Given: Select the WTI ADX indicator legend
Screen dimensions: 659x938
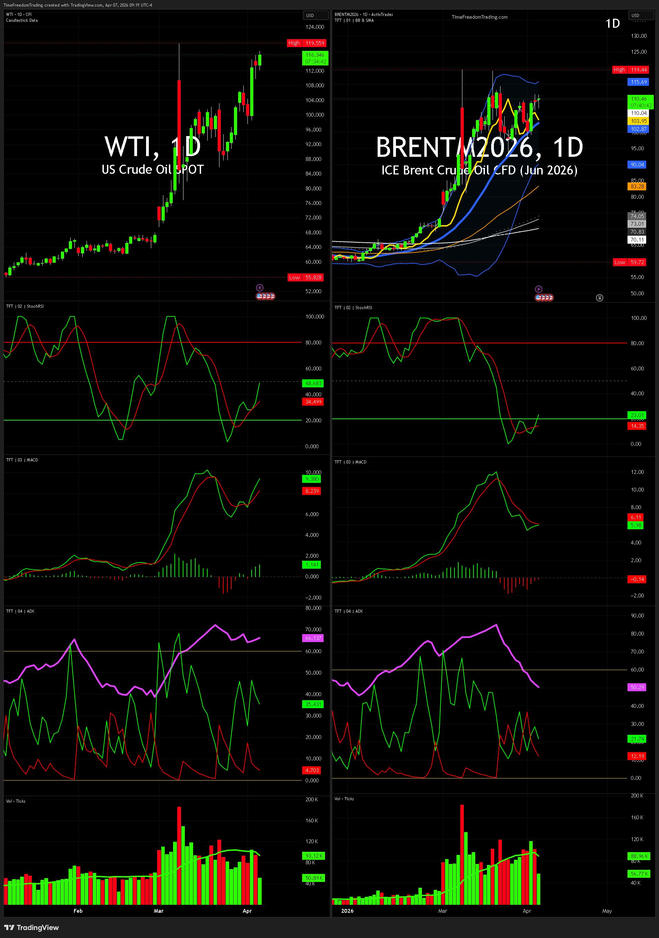Looking at the screenshot, I should pos(20,611).
